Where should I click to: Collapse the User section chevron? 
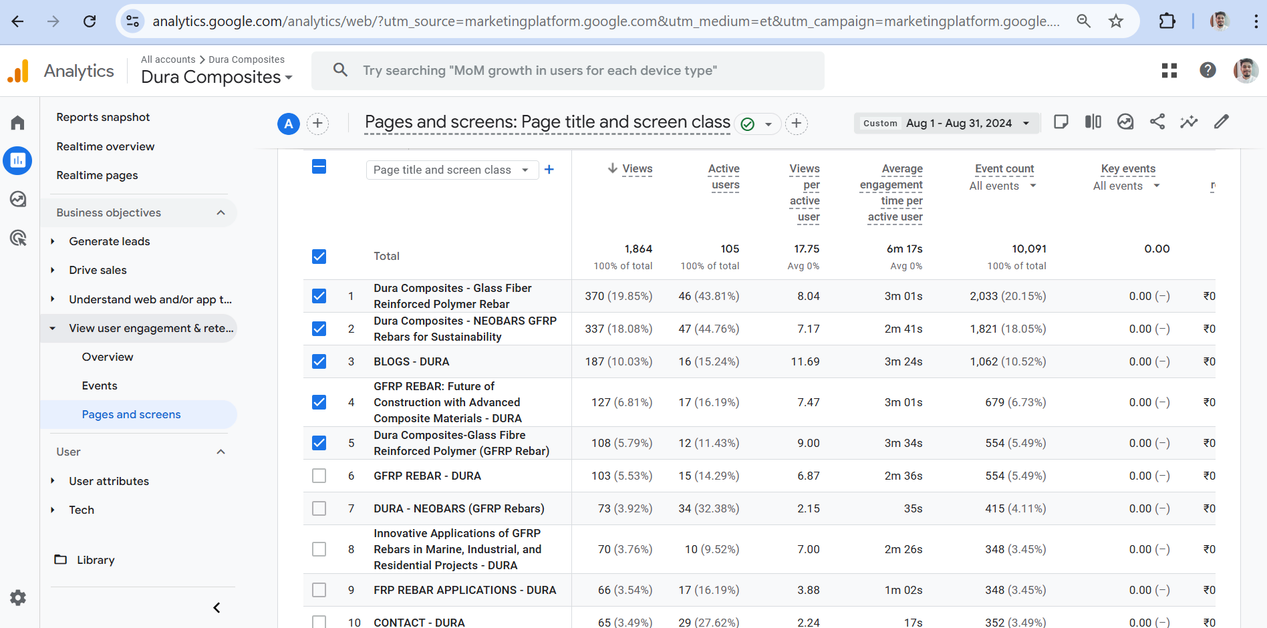tap(221, 452)
